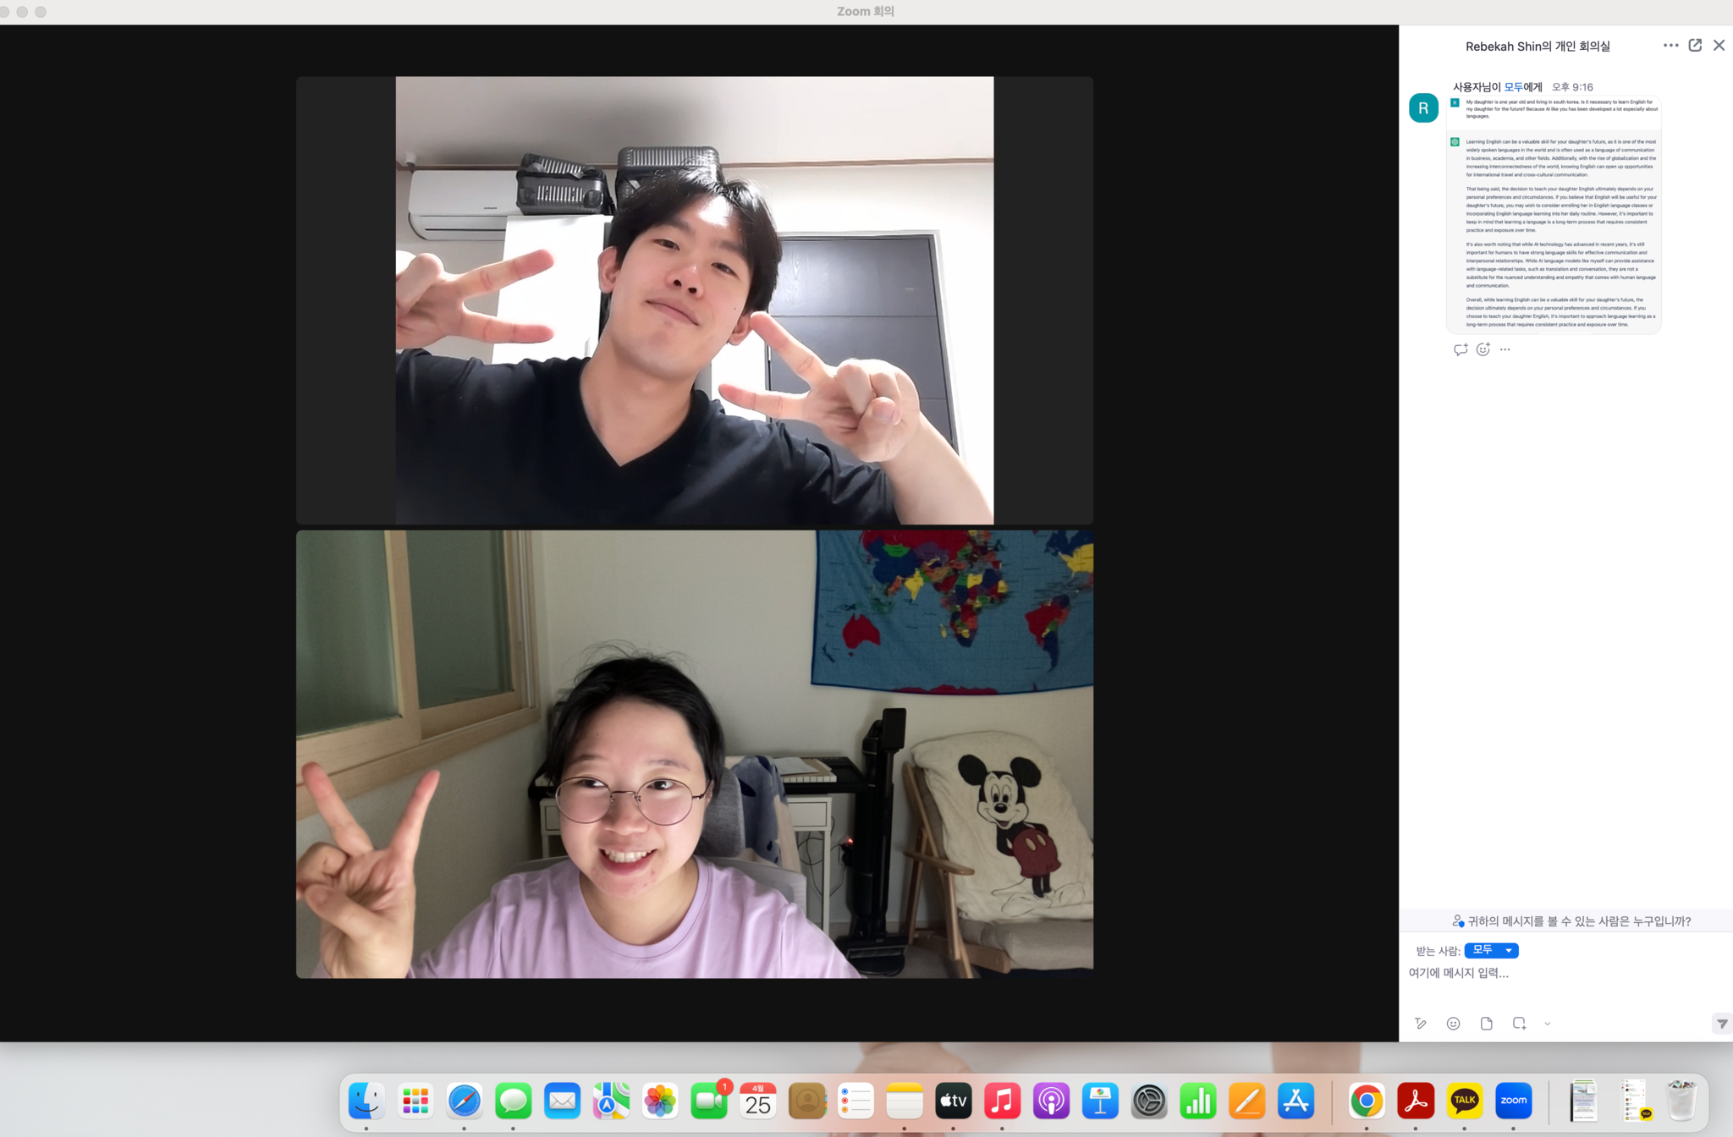Open chat panel more options menu
This screenshot has width=1733, height=1137.
[x=1670, y=46]
